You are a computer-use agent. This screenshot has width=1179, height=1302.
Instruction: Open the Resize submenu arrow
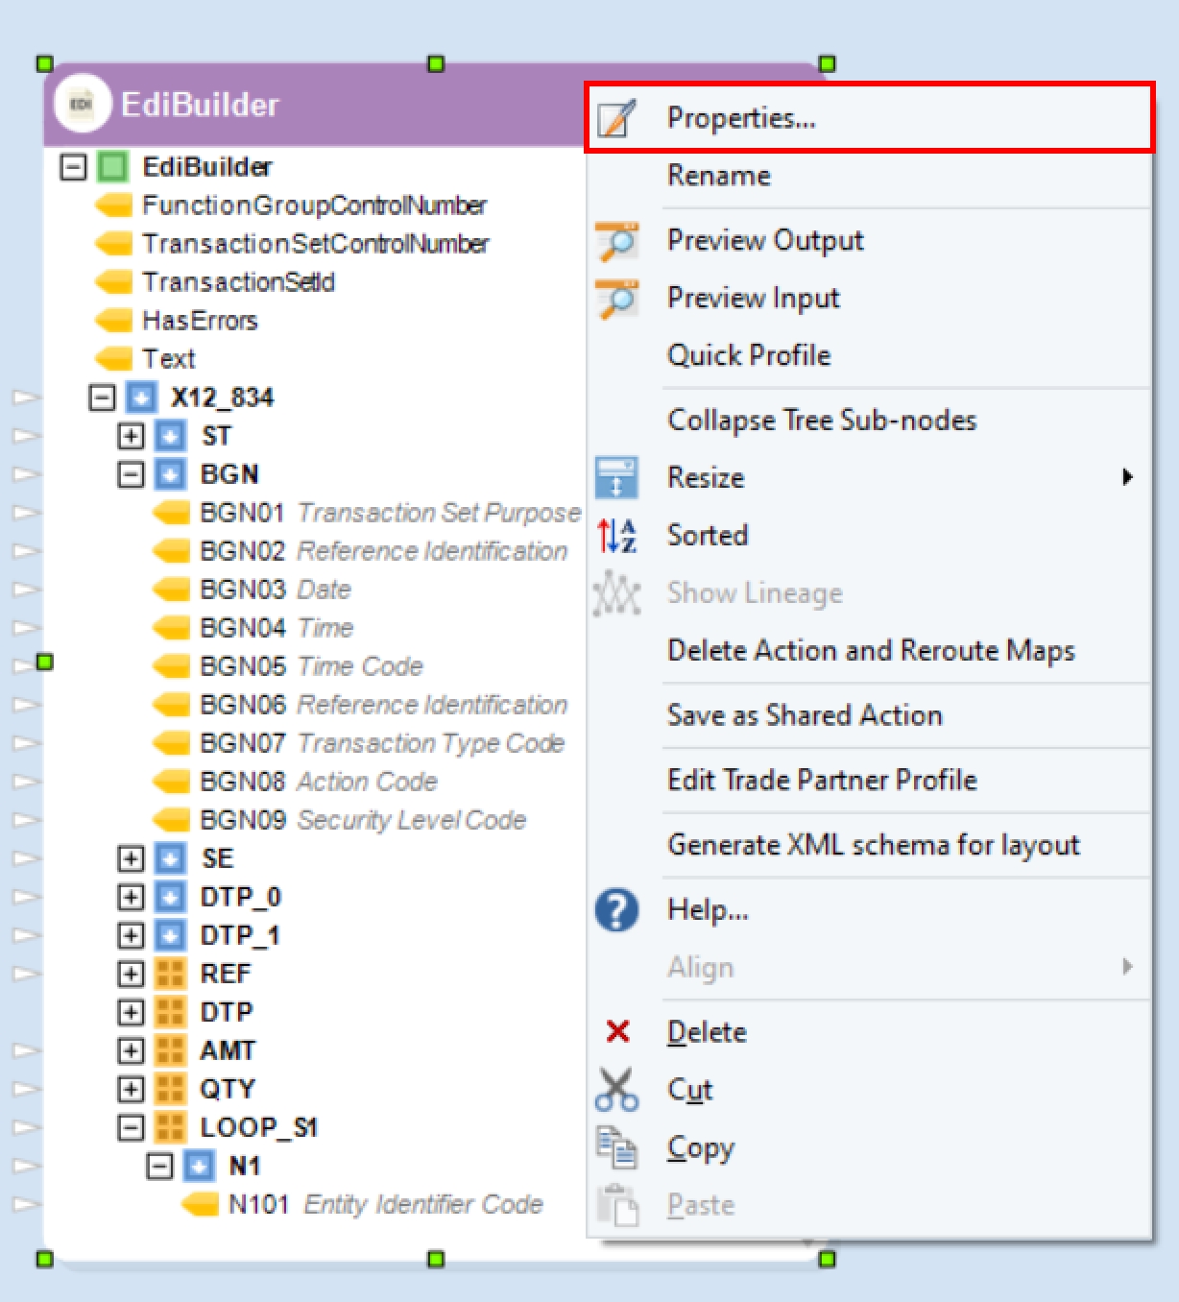coord(1128,478)
